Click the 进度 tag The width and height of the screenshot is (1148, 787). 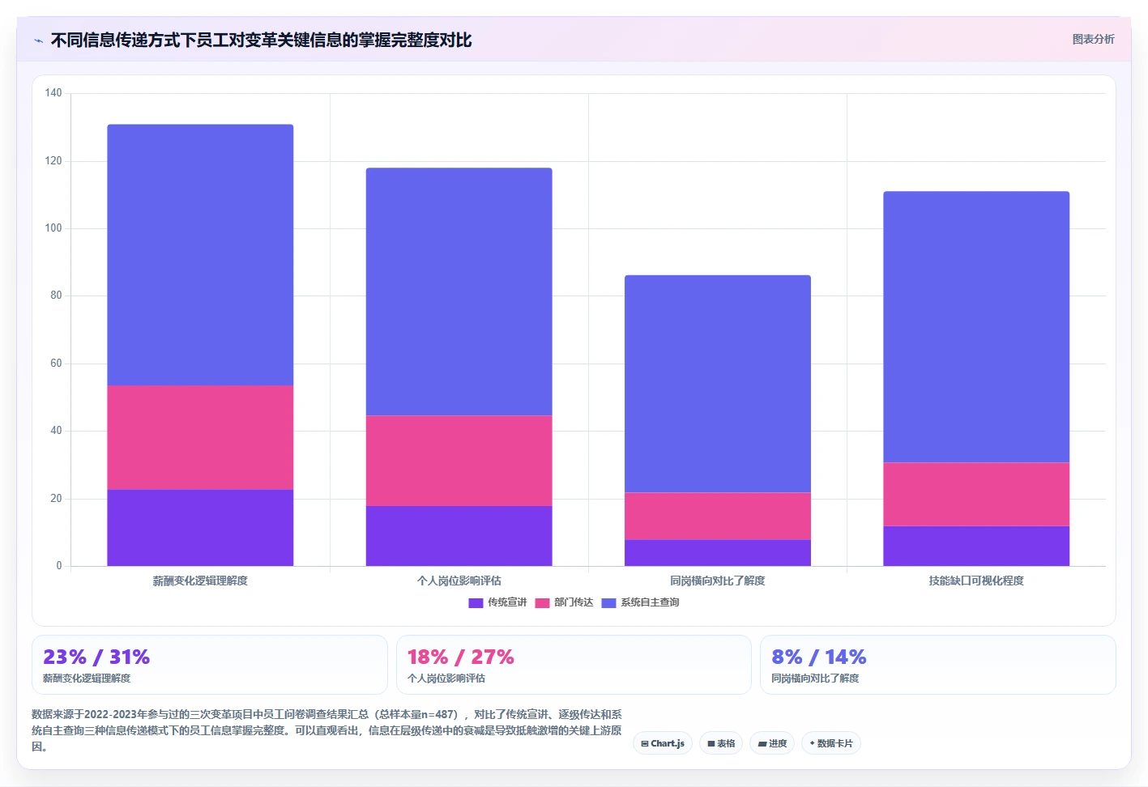[772, 743]
